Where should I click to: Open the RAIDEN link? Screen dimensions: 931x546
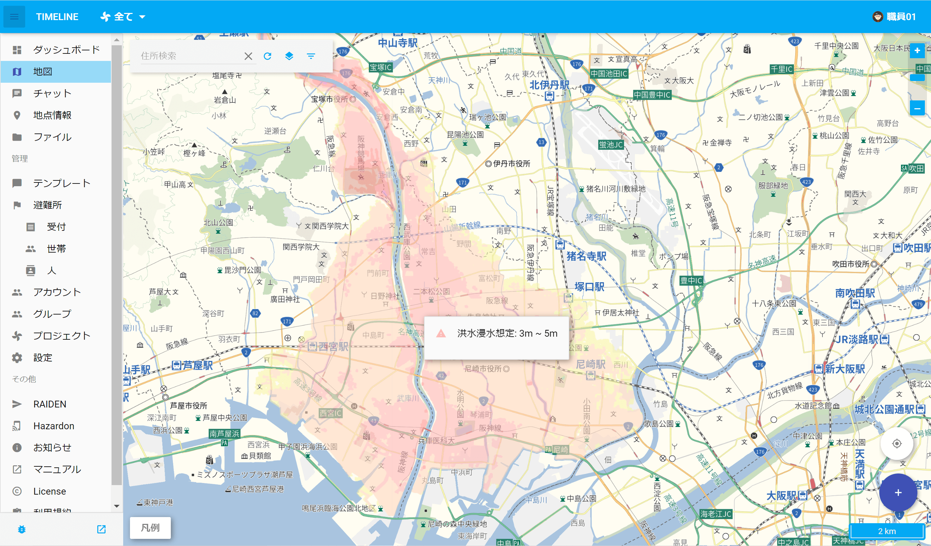(x=56, y=404)
